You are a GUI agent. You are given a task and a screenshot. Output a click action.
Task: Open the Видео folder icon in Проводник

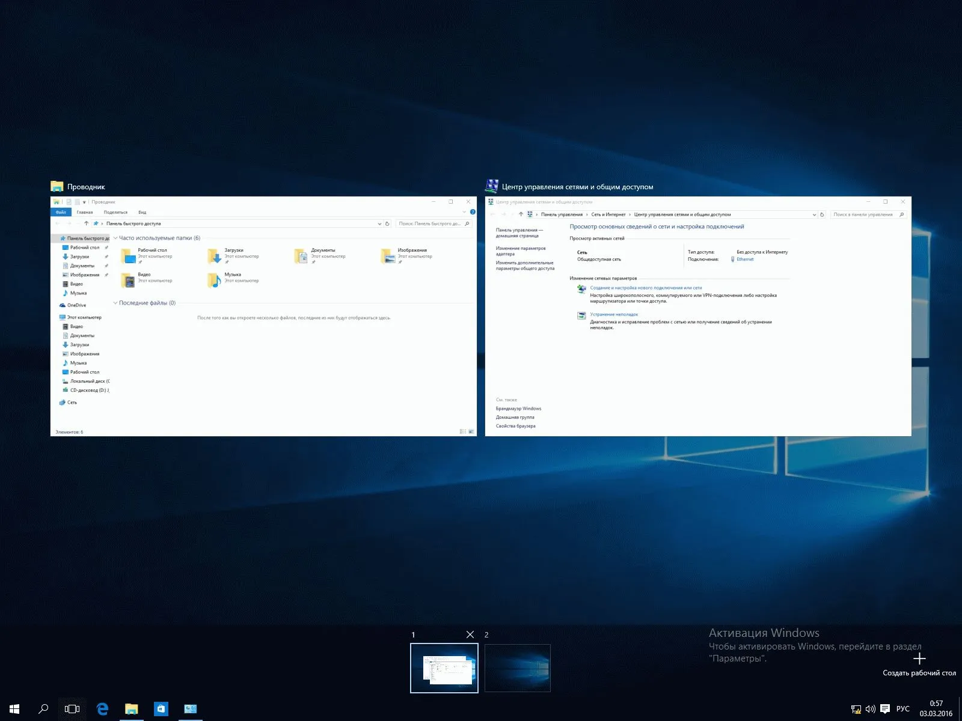(129, 281)
